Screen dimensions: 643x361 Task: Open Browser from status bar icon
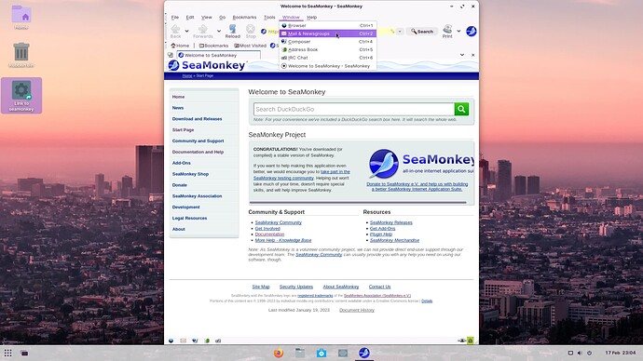(171, 341)
